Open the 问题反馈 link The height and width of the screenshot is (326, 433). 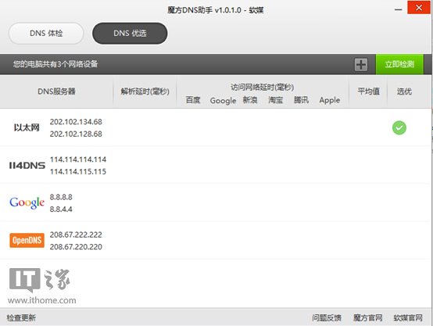tap(327, 317)
